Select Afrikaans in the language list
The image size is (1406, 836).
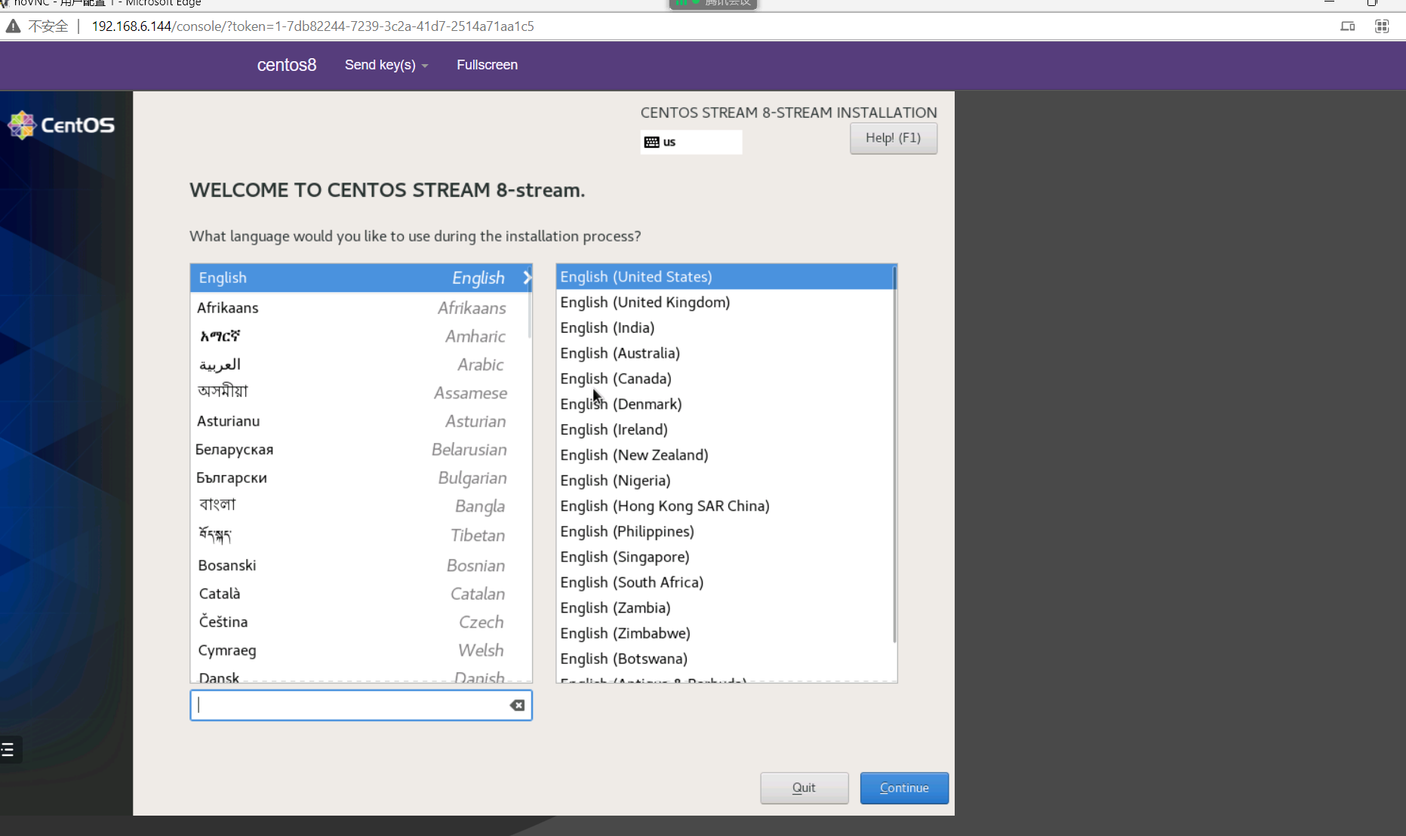(361, 308)
